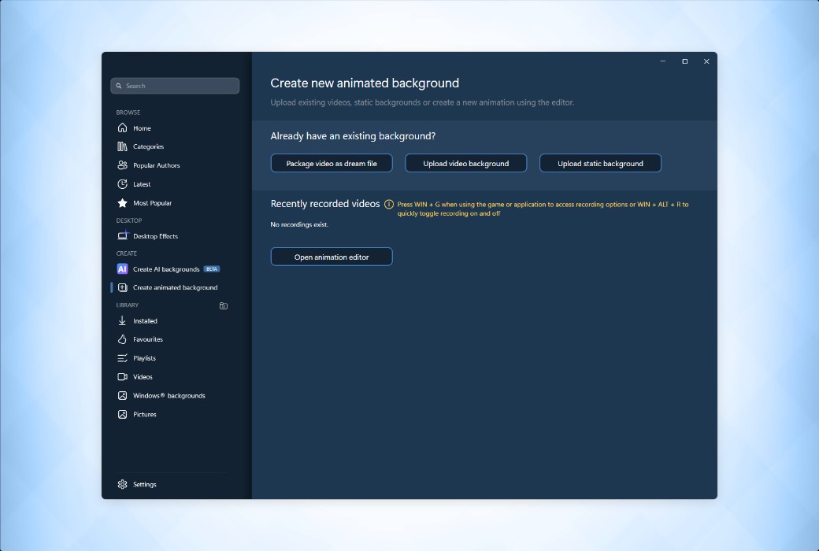Open the Installed library label
819x551 pixels.
145,321
